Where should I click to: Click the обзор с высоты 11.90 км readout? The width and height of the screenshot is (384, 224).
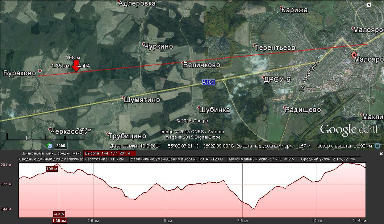(x=345, y=146)
